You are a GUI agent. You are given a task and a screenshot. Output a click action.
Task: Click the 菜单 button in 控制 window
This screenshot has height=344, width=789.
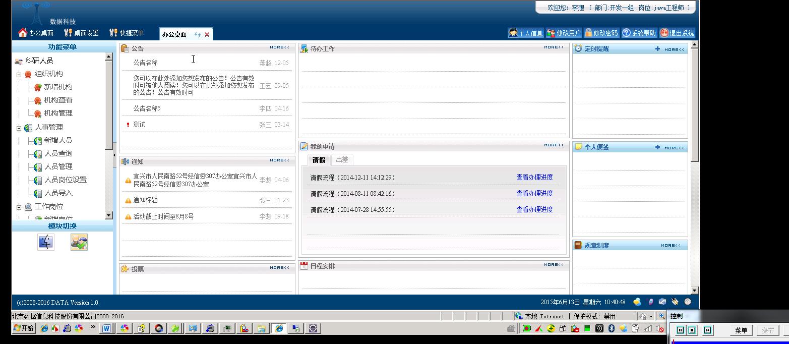[741, 330]
